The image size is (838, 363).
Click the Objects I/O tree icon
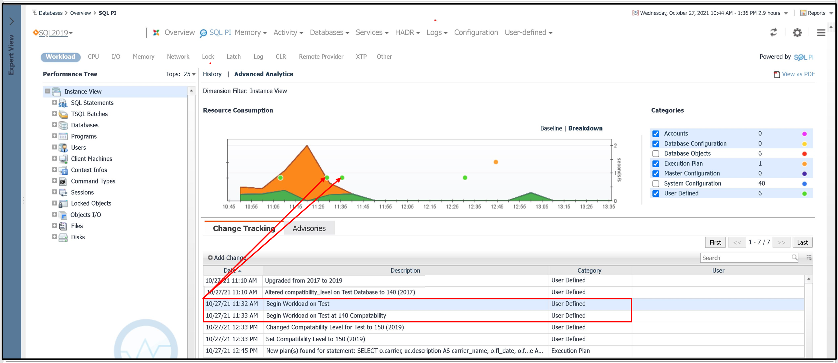[x=63, y=215]
